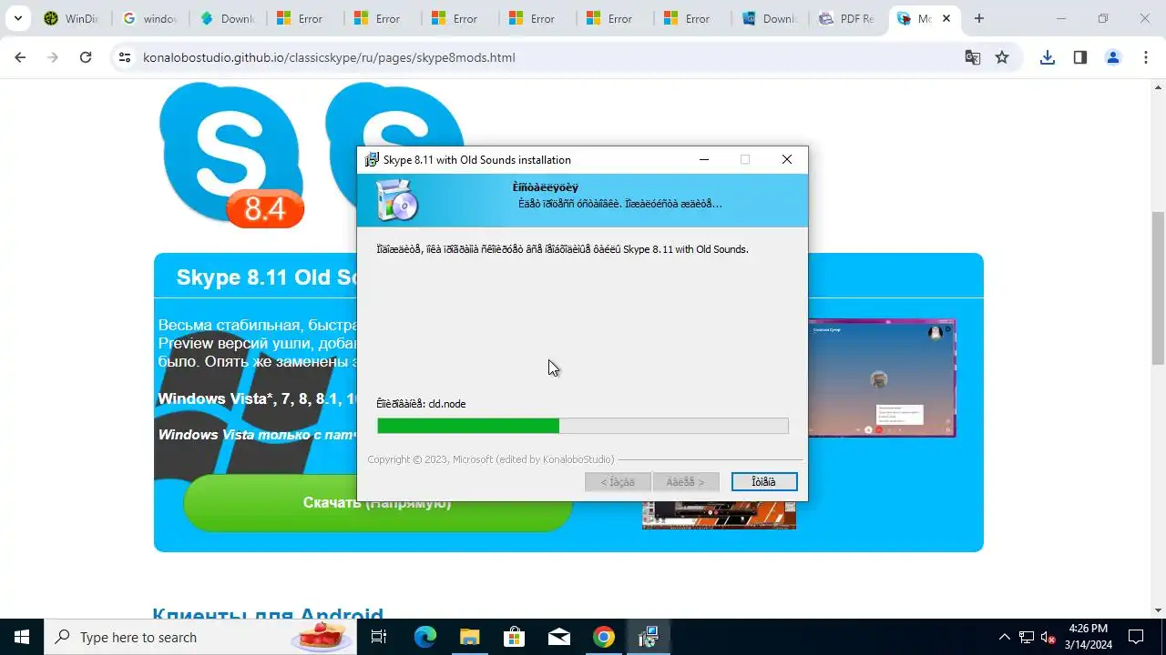This screenshot has width=1166, height=655.
Task: Open the lower screenshot thumbnail
Action: click(x=719, y=515)
